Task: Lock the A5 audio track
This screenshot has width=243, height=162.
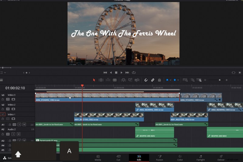Action: (x=10, y=150)
